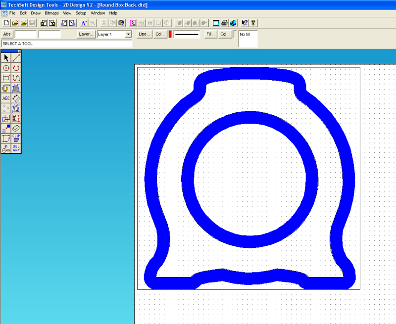Open the Draw menu
Viewport: 396px width, 324px height.
point(36,13)
